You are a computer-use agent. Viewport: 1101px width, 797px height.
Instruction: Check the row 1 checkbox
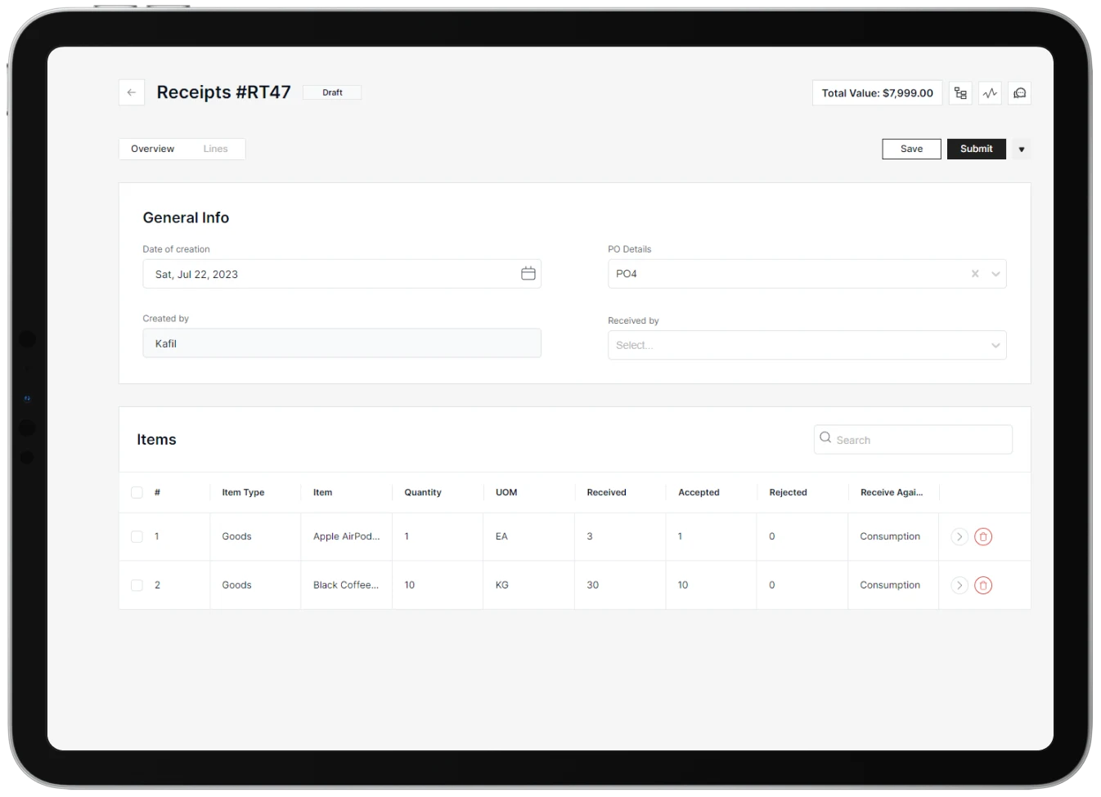137,537
